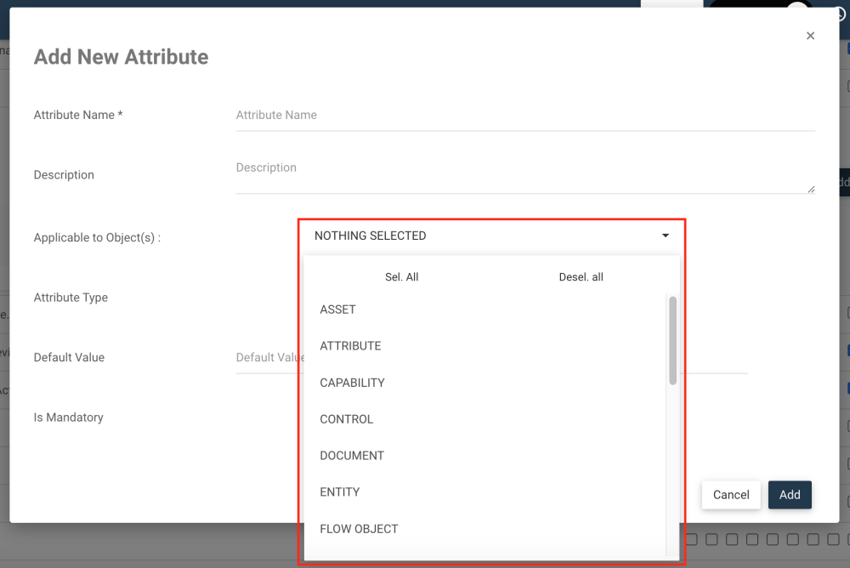Select ATTRIBUTE in the objects list
Viewport: 850px width, 568px height.
click(349, 346)
